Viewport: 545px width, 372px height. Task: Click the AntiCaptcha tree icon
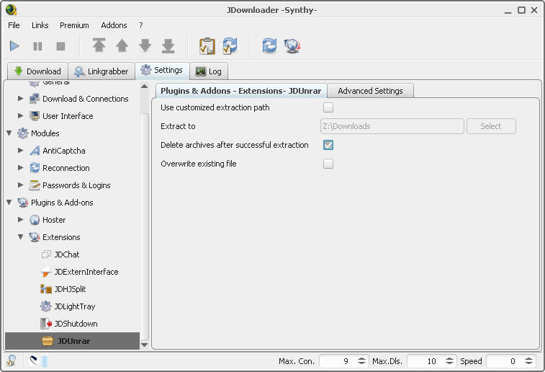pos(35,151)
